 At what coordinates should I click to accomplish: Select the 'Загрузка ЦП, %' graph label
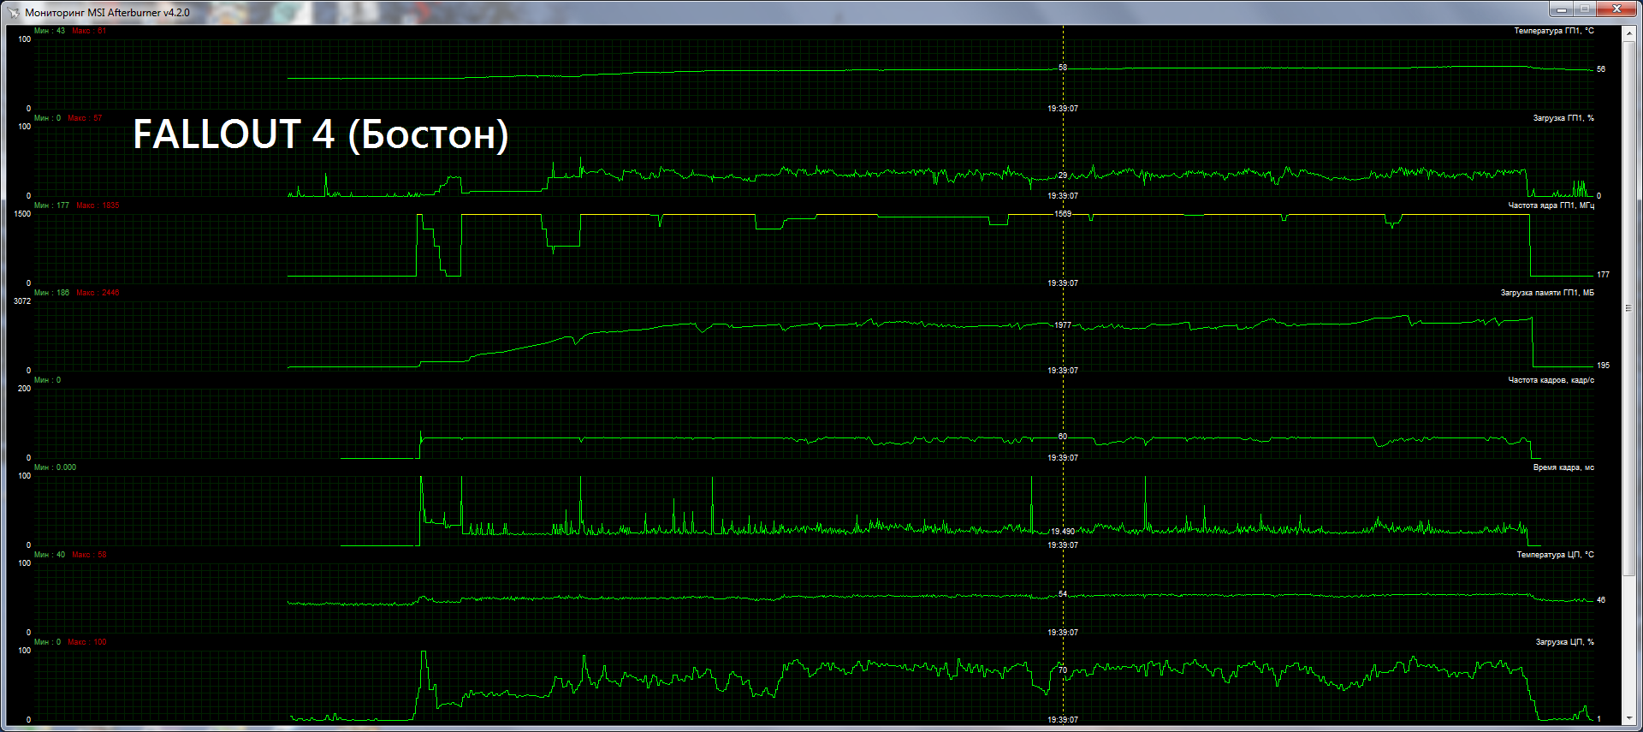coord(1564,642)
